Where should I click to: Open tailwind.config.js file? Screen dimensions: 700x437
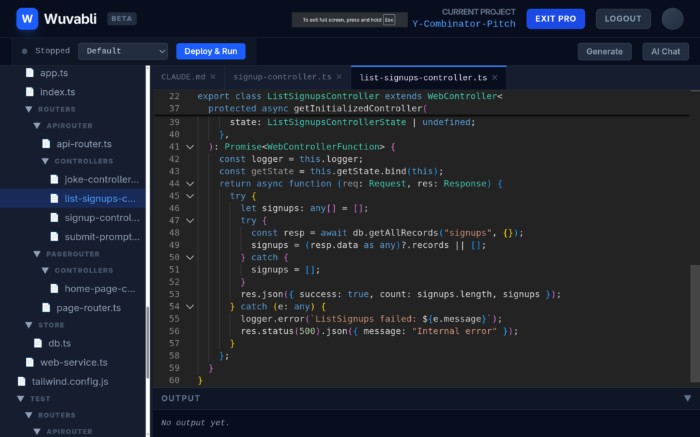click(x=70, y=381)
